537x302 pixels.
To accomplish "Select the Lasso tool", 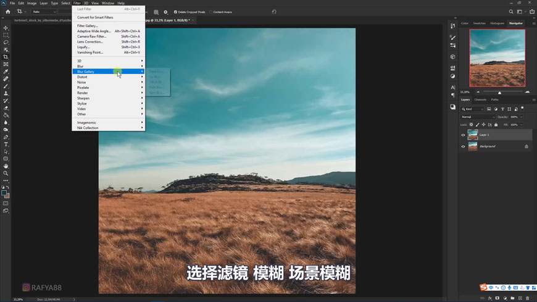I will pos(6,43).
